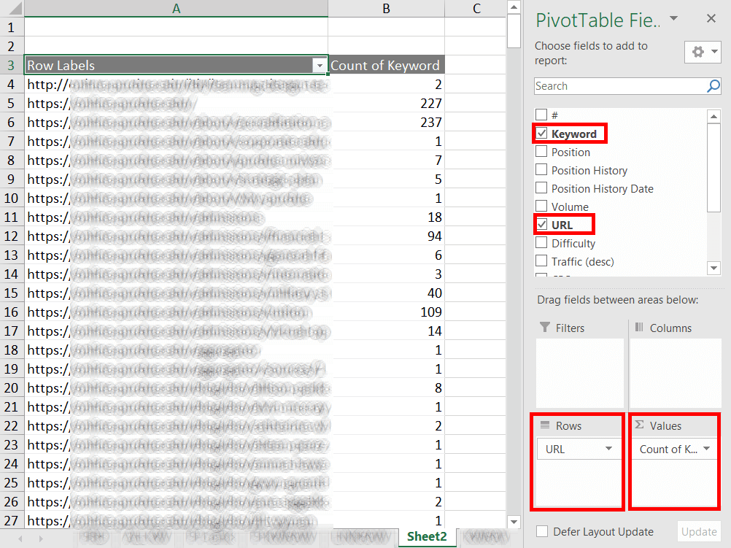
Task: Type in the field Search box
Action: tap(619, 86)
